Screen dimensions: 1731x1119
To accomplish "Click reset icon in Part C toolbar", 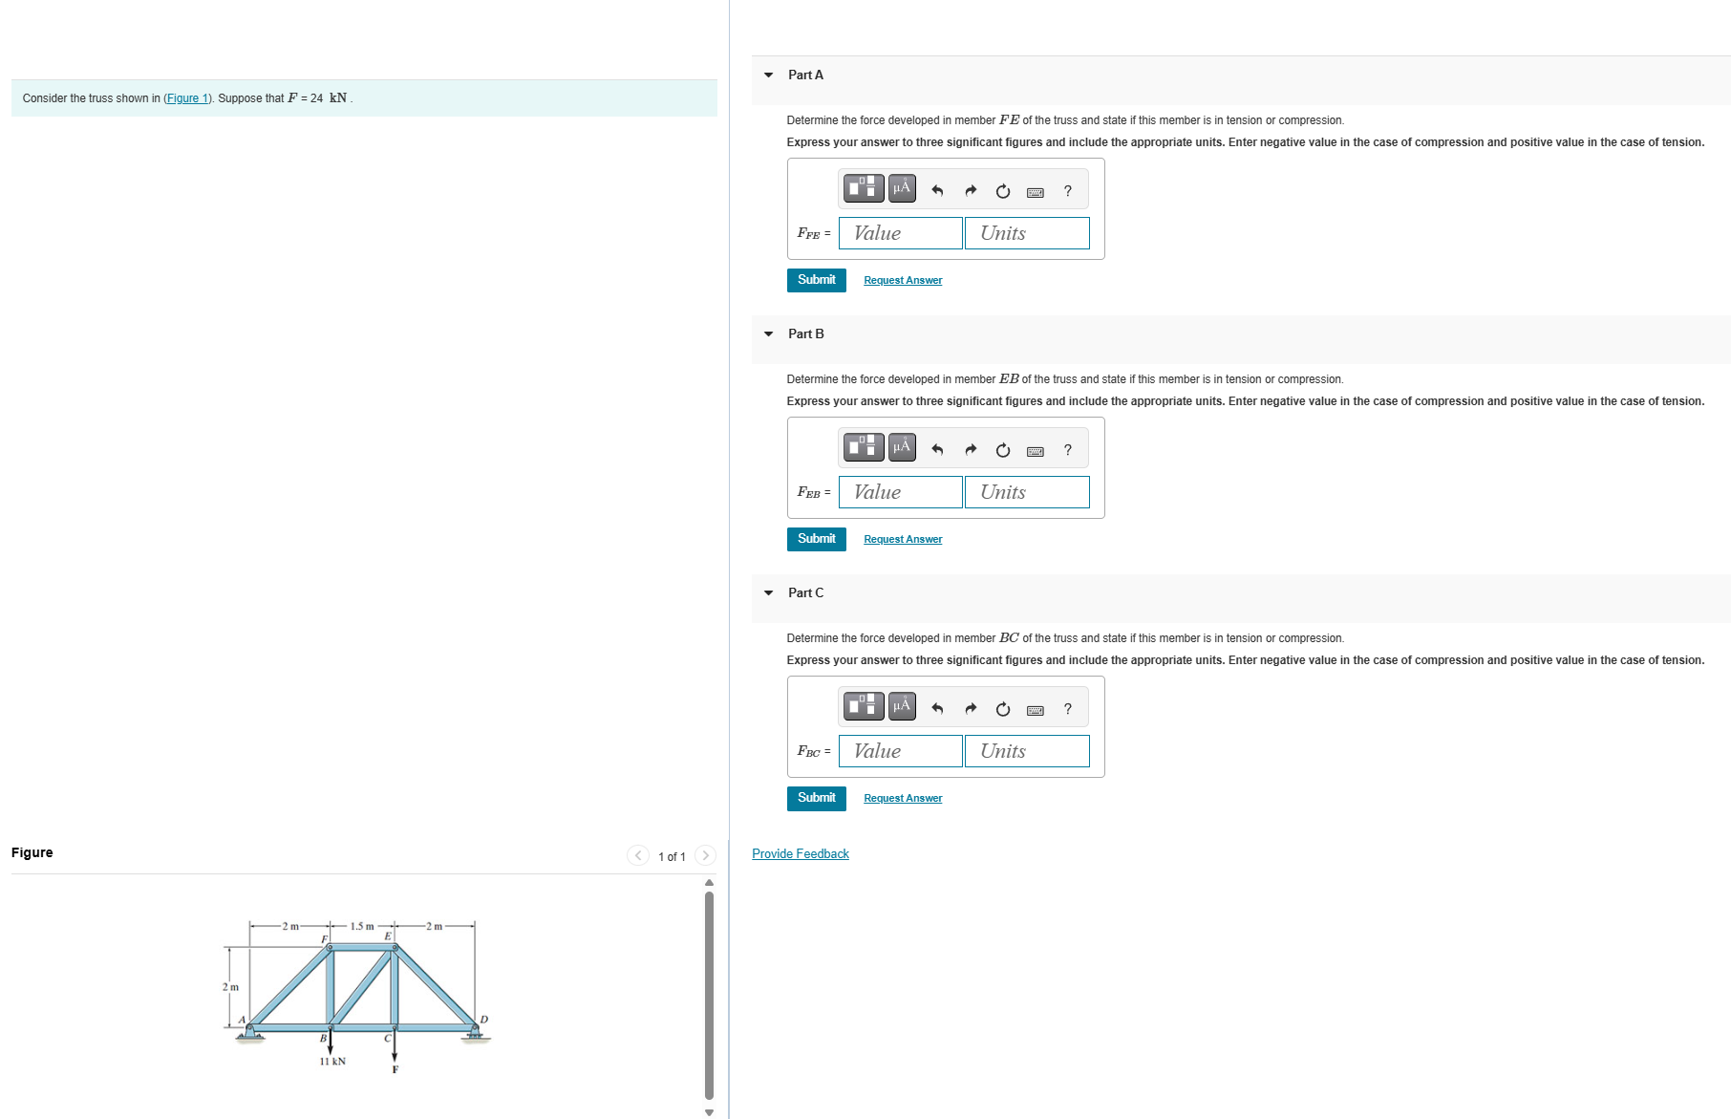I will pos(1003,709).
